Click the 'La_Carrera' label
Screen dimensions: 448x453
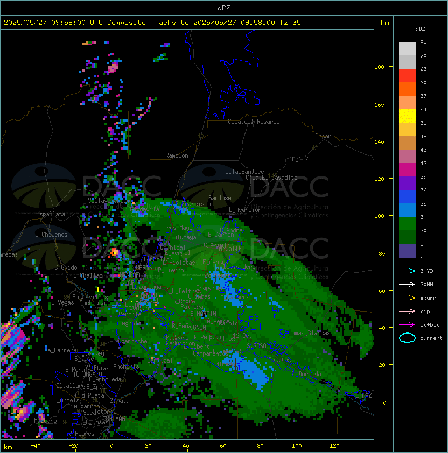pyautogui.click(x=60, y=350)
